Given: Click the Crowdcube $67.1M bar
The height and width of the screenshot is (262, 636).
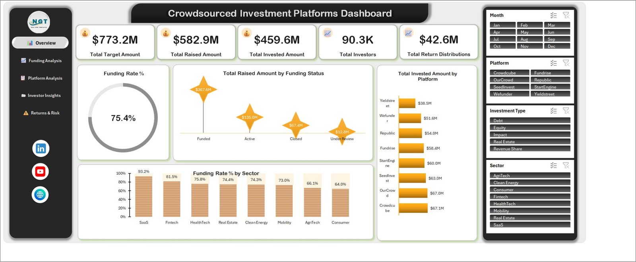Looking at the screenshot, I should click(413, 208).
